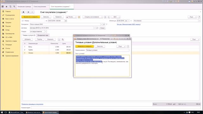Open Продажи section in sidebar
This screenshot has width=203, height=114.
coord(8,22)
